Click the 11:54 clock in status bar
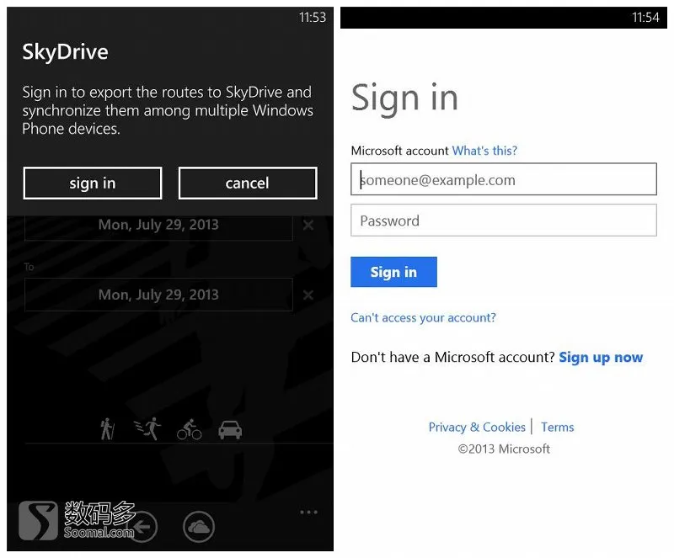Image resolution: width=674 pixels, height=558 pixels. (645, 18)
